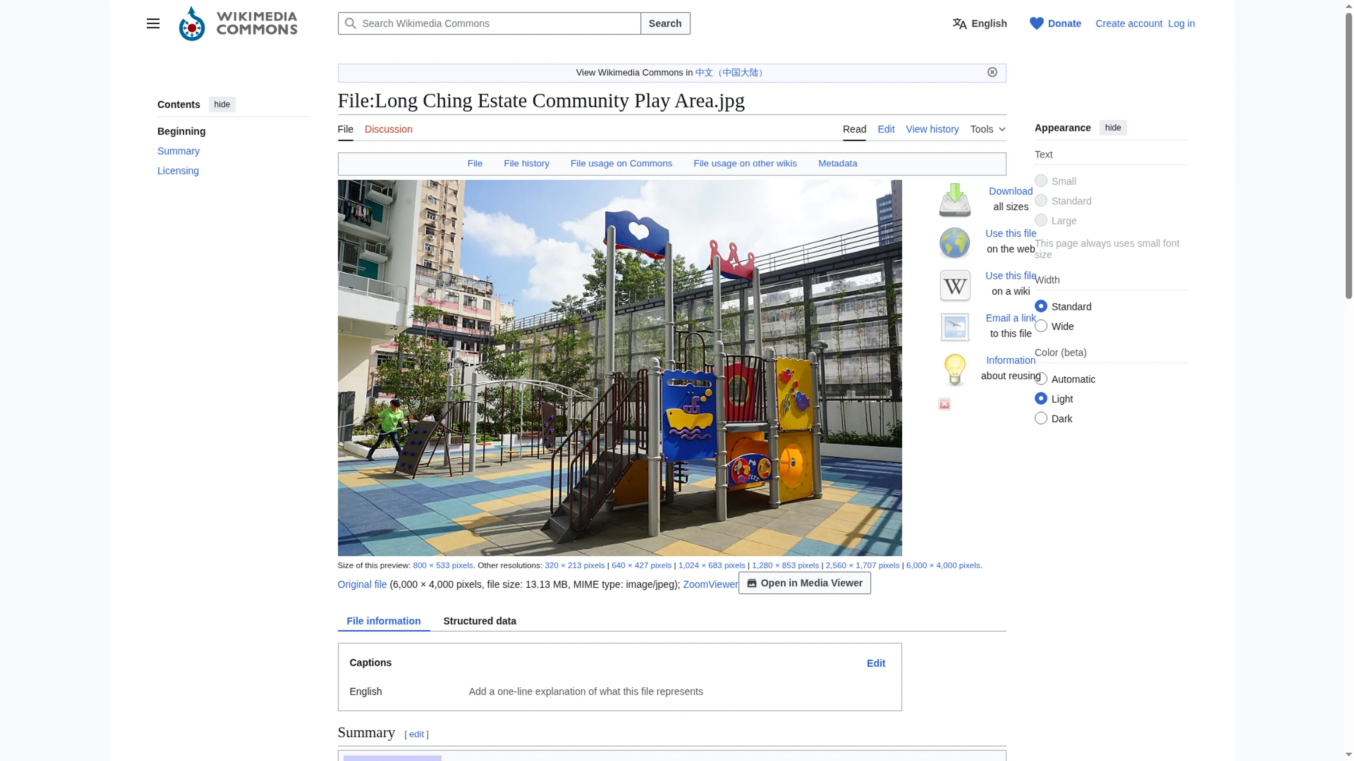Viewport: 1354px width, 761px height.
Task: Click the small red X icon
Action: 945,404
